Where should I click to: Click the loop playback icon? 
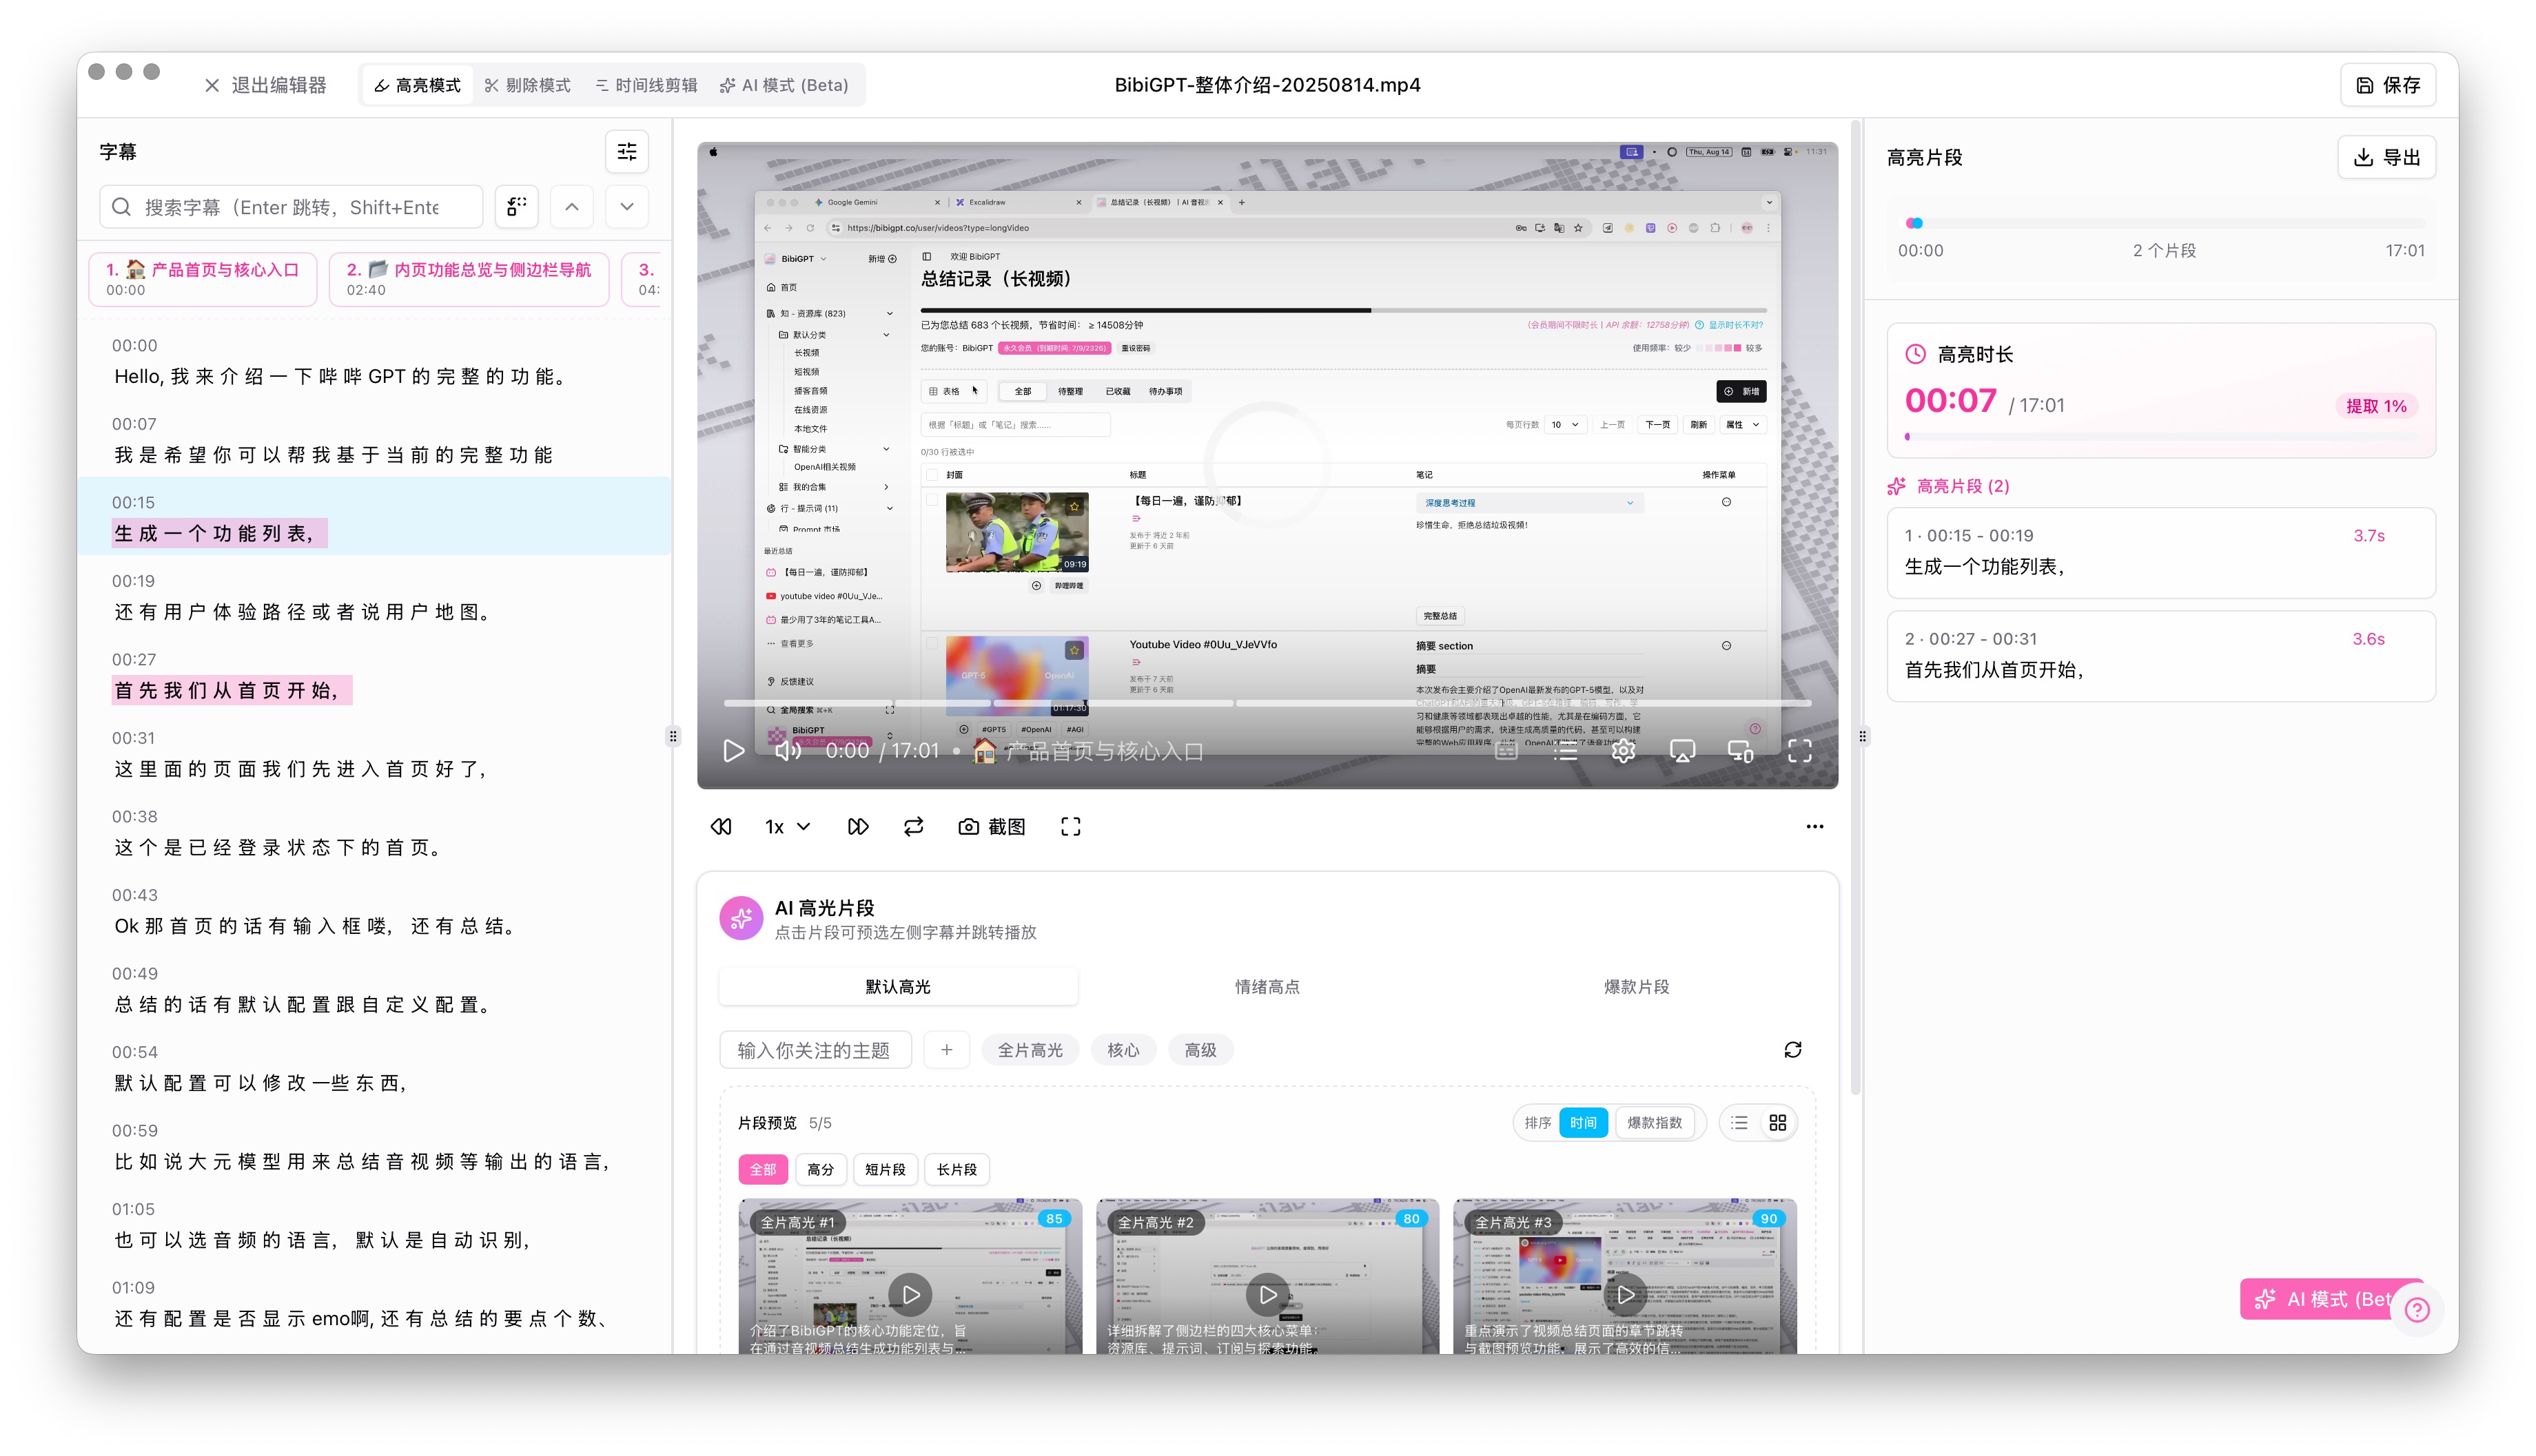coord(913,827)
